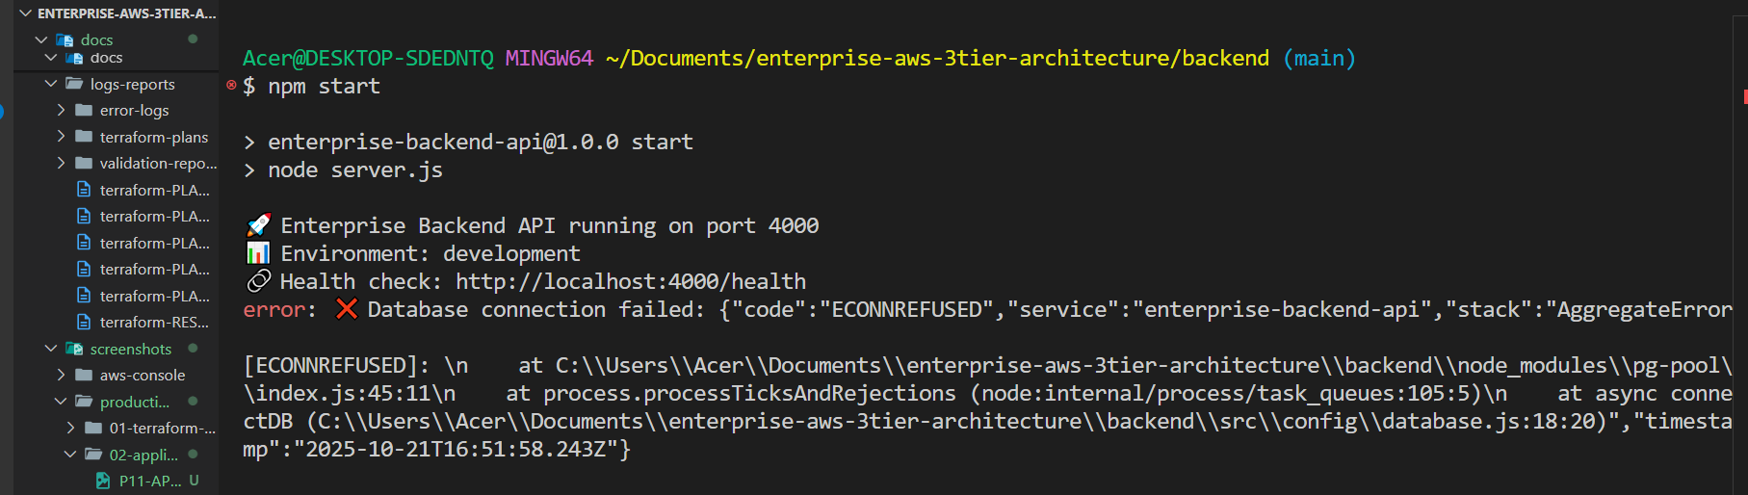
Task: Click the aws-console folder icon
Action: point(84,375)
